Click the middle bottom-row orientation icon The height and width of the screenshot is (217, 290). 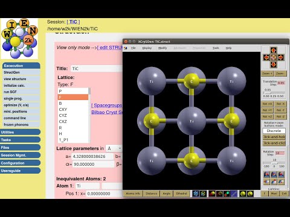(x=274, y=181)
